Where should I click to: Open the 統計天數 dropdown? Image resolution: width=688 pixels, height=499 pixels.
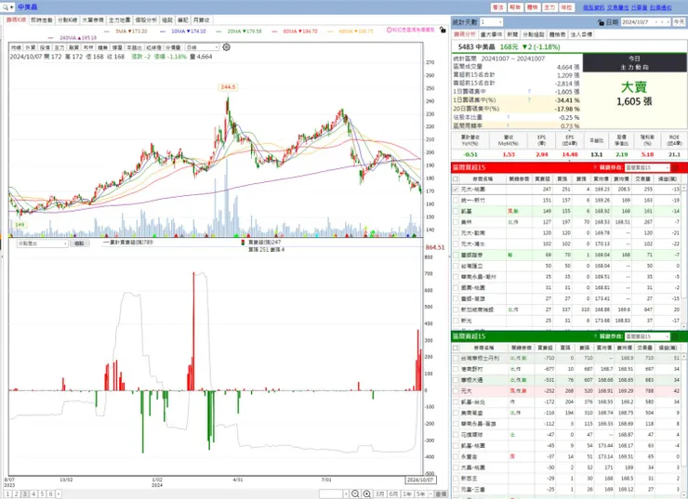click(x=491, y=22)
